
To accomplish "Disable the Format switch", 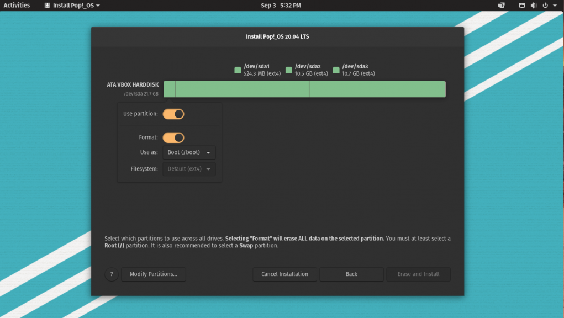I will pos(173,137).
